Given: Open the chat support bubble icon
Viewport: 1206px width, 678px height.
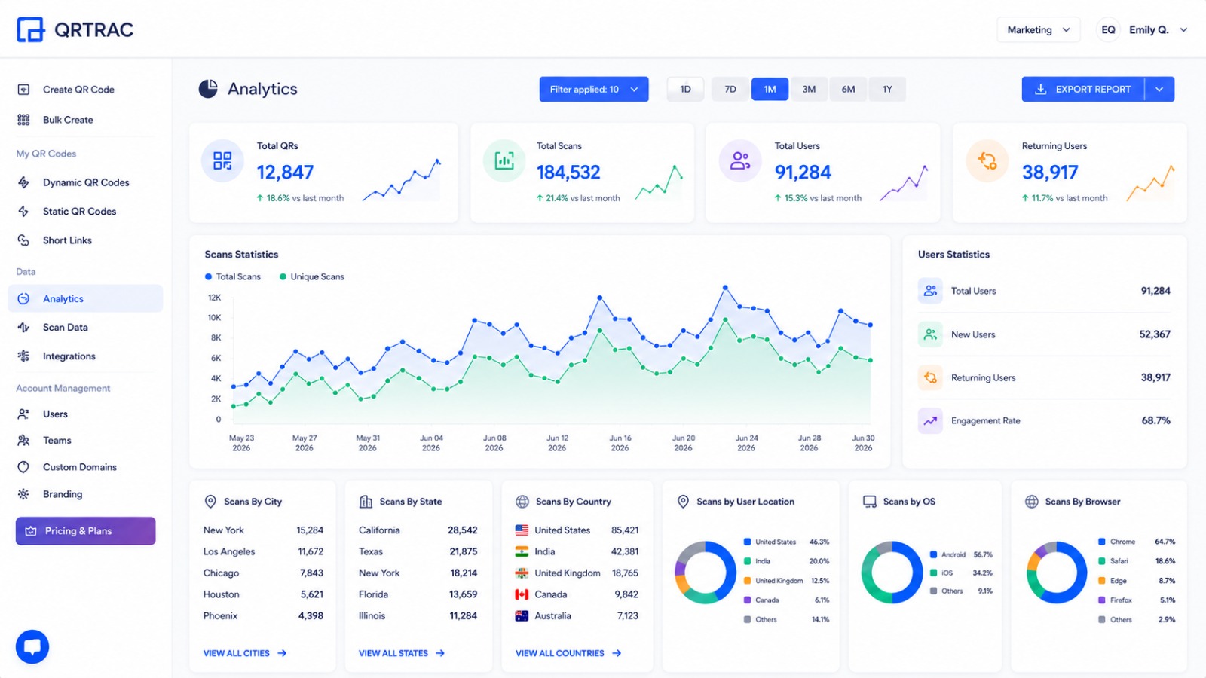Looking at the screenshot, I should click(32, 646).
